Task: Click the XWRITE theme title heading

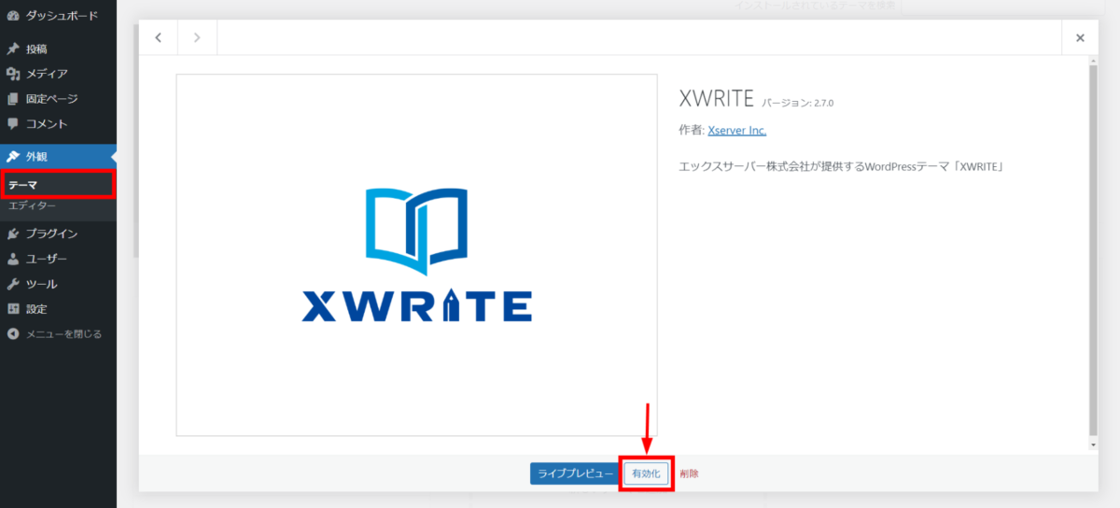Action: 717,98
